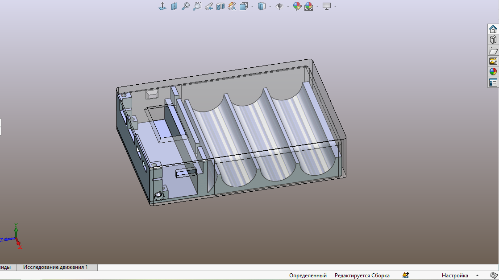
Task: Open the Design Library books tab
Action: tap(493, 40)
